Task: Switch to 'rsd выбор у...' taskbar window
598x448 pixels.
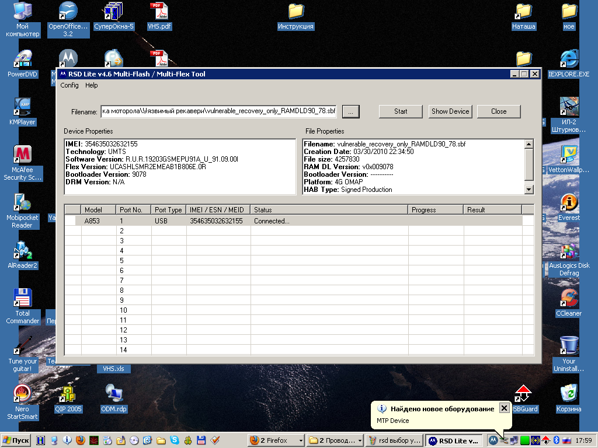Action: click(x=395, y=441)
